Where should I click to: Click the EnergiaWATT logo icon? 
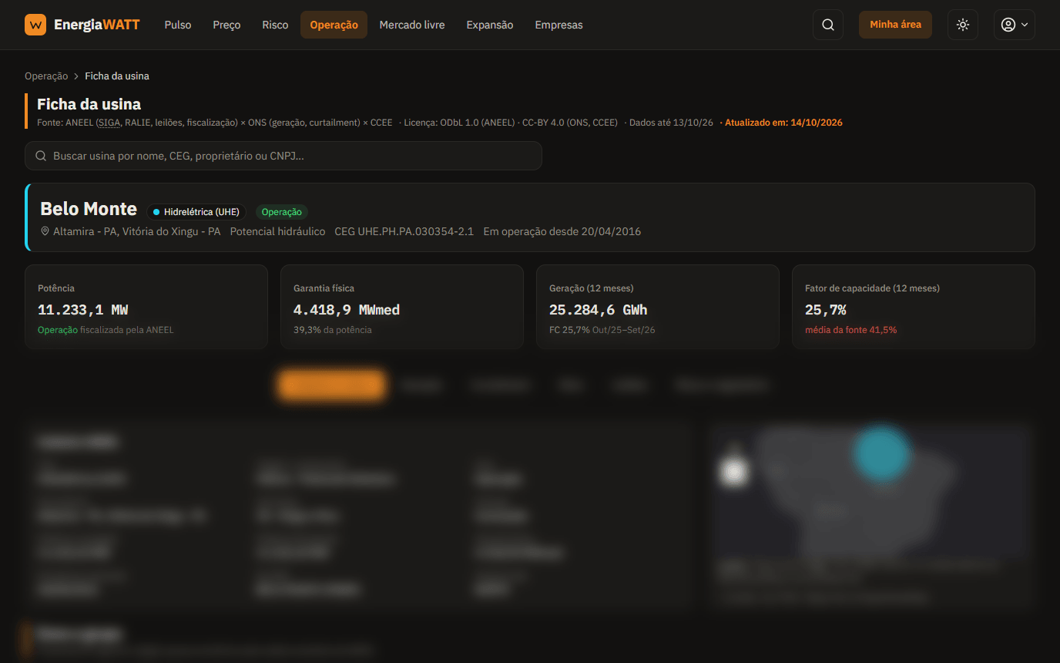point(35,25)
